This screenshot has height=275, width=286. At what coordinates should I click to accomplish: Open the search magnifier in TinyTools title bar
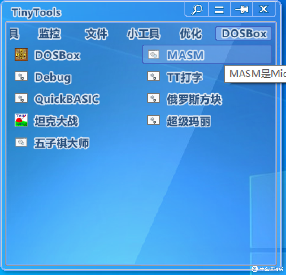(x=197, y=9)
